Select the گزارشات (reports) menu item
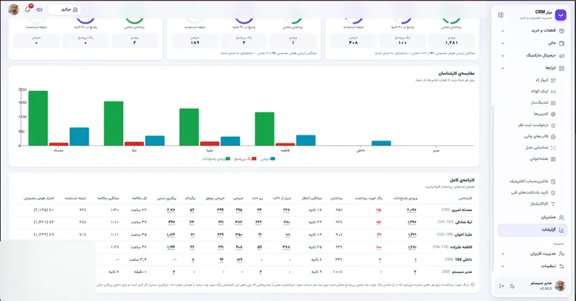The width and height of the screenshot is (576, 301). (533, 230)
